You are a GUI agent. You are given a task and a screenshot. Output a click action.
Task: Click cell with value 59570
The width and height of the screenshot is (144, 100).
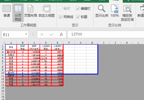pos(57,52)
